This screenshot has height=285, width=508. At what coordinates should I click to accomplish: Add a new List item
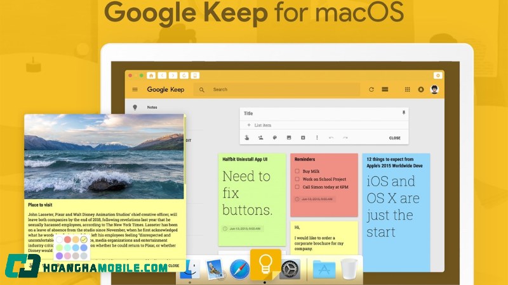pos(262,125)
